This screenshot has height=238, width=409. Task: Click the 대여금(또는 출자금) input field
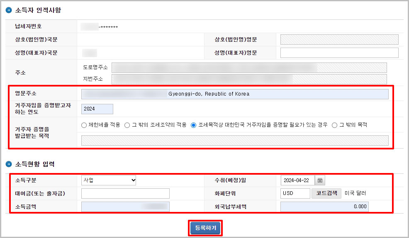[x=125, y=193]
